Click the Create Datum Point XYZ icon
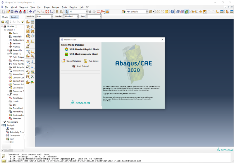The image size is (234, 163). click(28, 62)
